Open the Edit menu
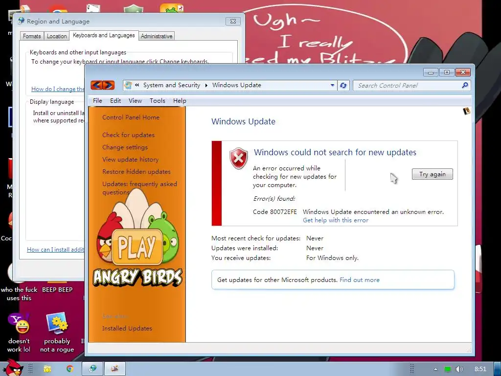The image size is (501, 376). coord(115,101)
